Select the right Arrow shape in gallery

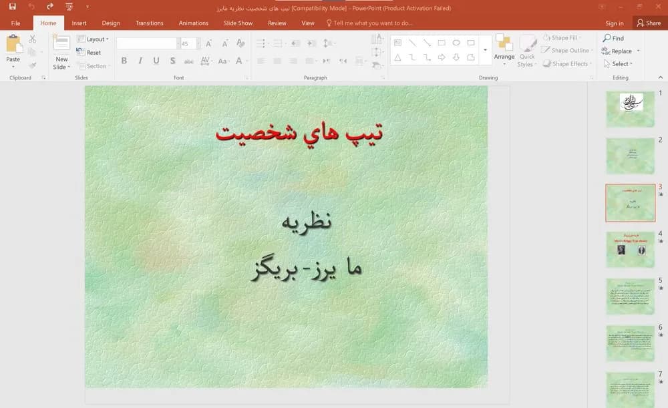(x=442, y=57)
